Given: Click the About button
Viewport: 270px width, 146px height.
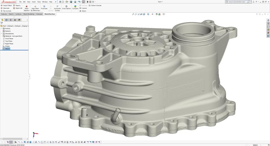Looking at the screenshot, I should pyautogui.click(x=83, y=11).
